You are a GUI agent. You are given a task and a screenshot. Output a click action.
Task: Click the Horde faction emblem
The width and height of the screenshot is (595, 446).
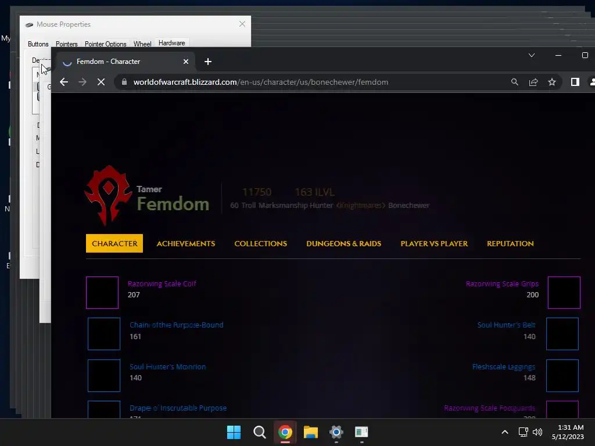pos(109,195)
